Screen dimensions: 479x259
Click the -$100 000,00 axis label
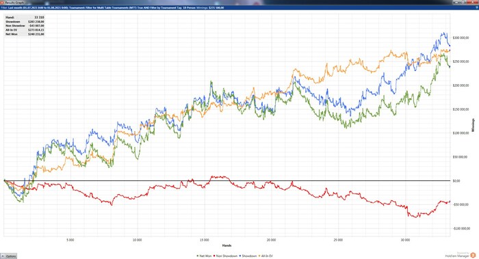(461, 228)
